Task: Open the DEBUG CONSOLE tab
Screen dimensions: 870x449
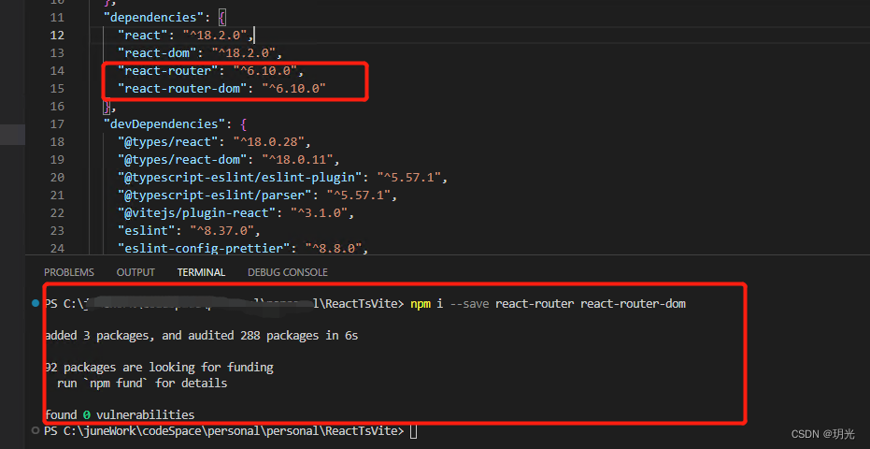Action: point(288,272)
